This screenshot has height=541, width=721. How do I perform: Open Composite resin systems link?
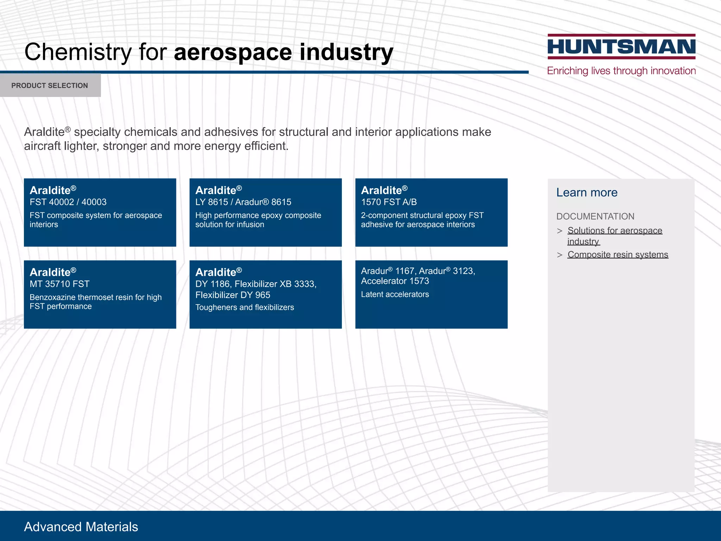[617, 255]
